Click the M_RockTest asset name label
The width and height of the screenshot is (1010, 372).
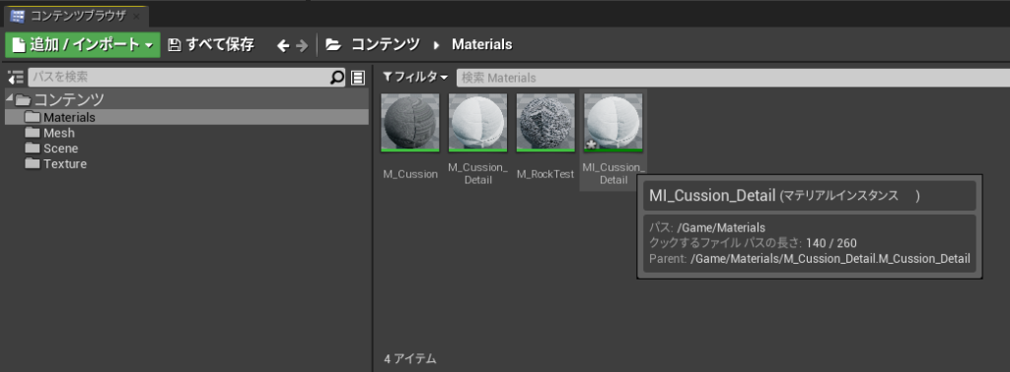pyautogui.click(x=545, y=174)
